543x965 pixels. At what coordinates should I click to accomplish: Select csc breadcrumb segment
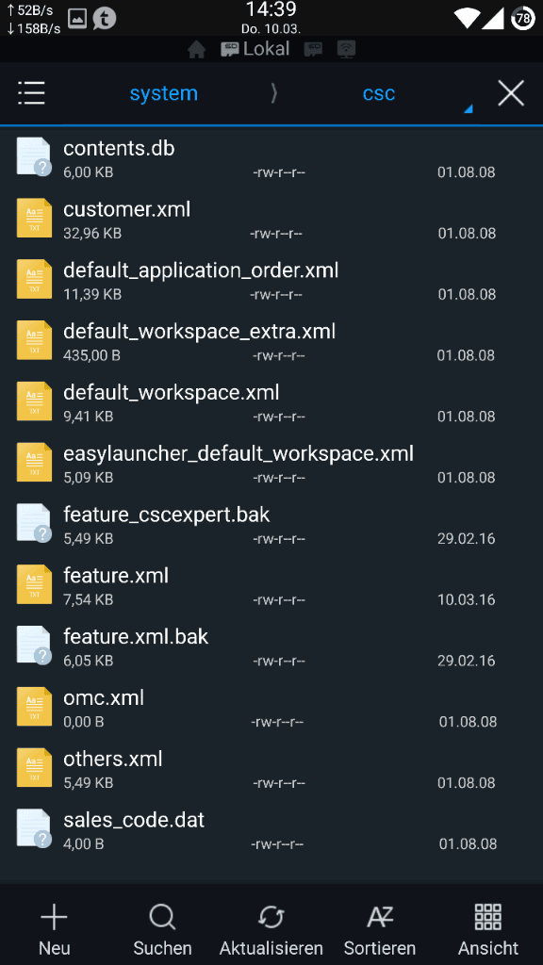click(379, 93)
